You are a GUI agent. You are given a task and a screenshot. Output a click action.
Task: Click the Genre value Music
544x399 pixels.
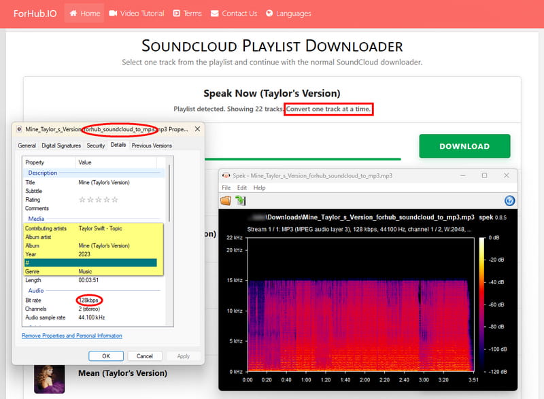[85, 271]
